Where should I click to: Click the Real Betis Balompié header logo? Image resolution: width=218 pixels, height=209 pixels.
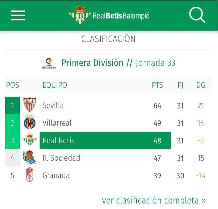[109, 15]
